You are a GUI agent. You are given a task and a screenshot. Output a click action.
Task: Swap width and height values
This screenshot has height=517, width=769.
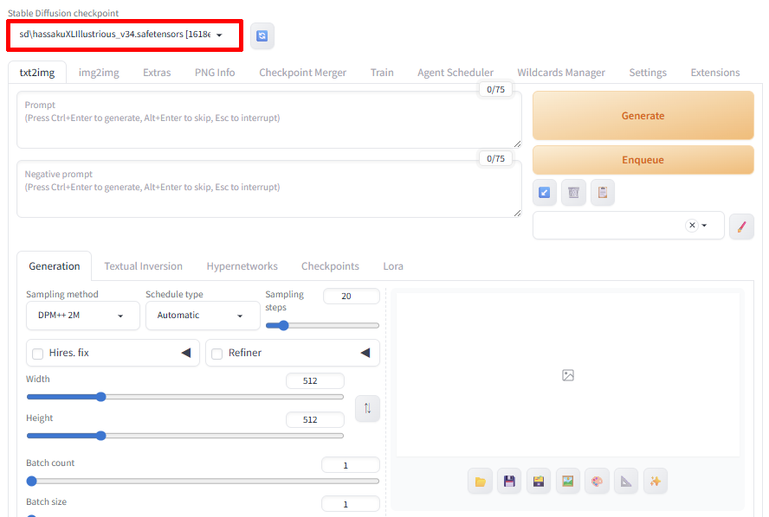click(367, 408)
